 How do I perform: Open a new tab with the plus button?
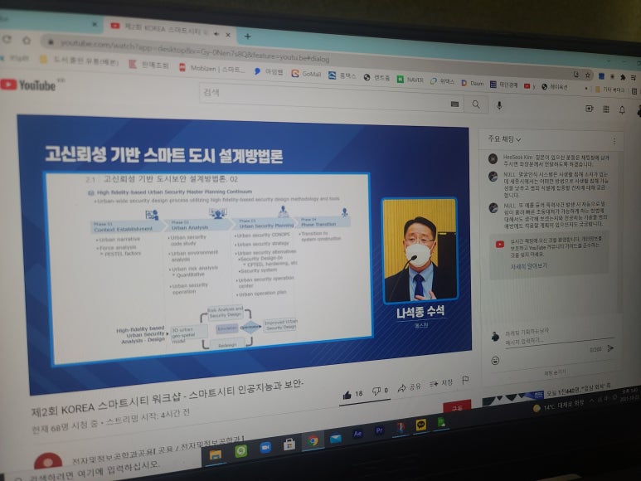click(247, 36)
